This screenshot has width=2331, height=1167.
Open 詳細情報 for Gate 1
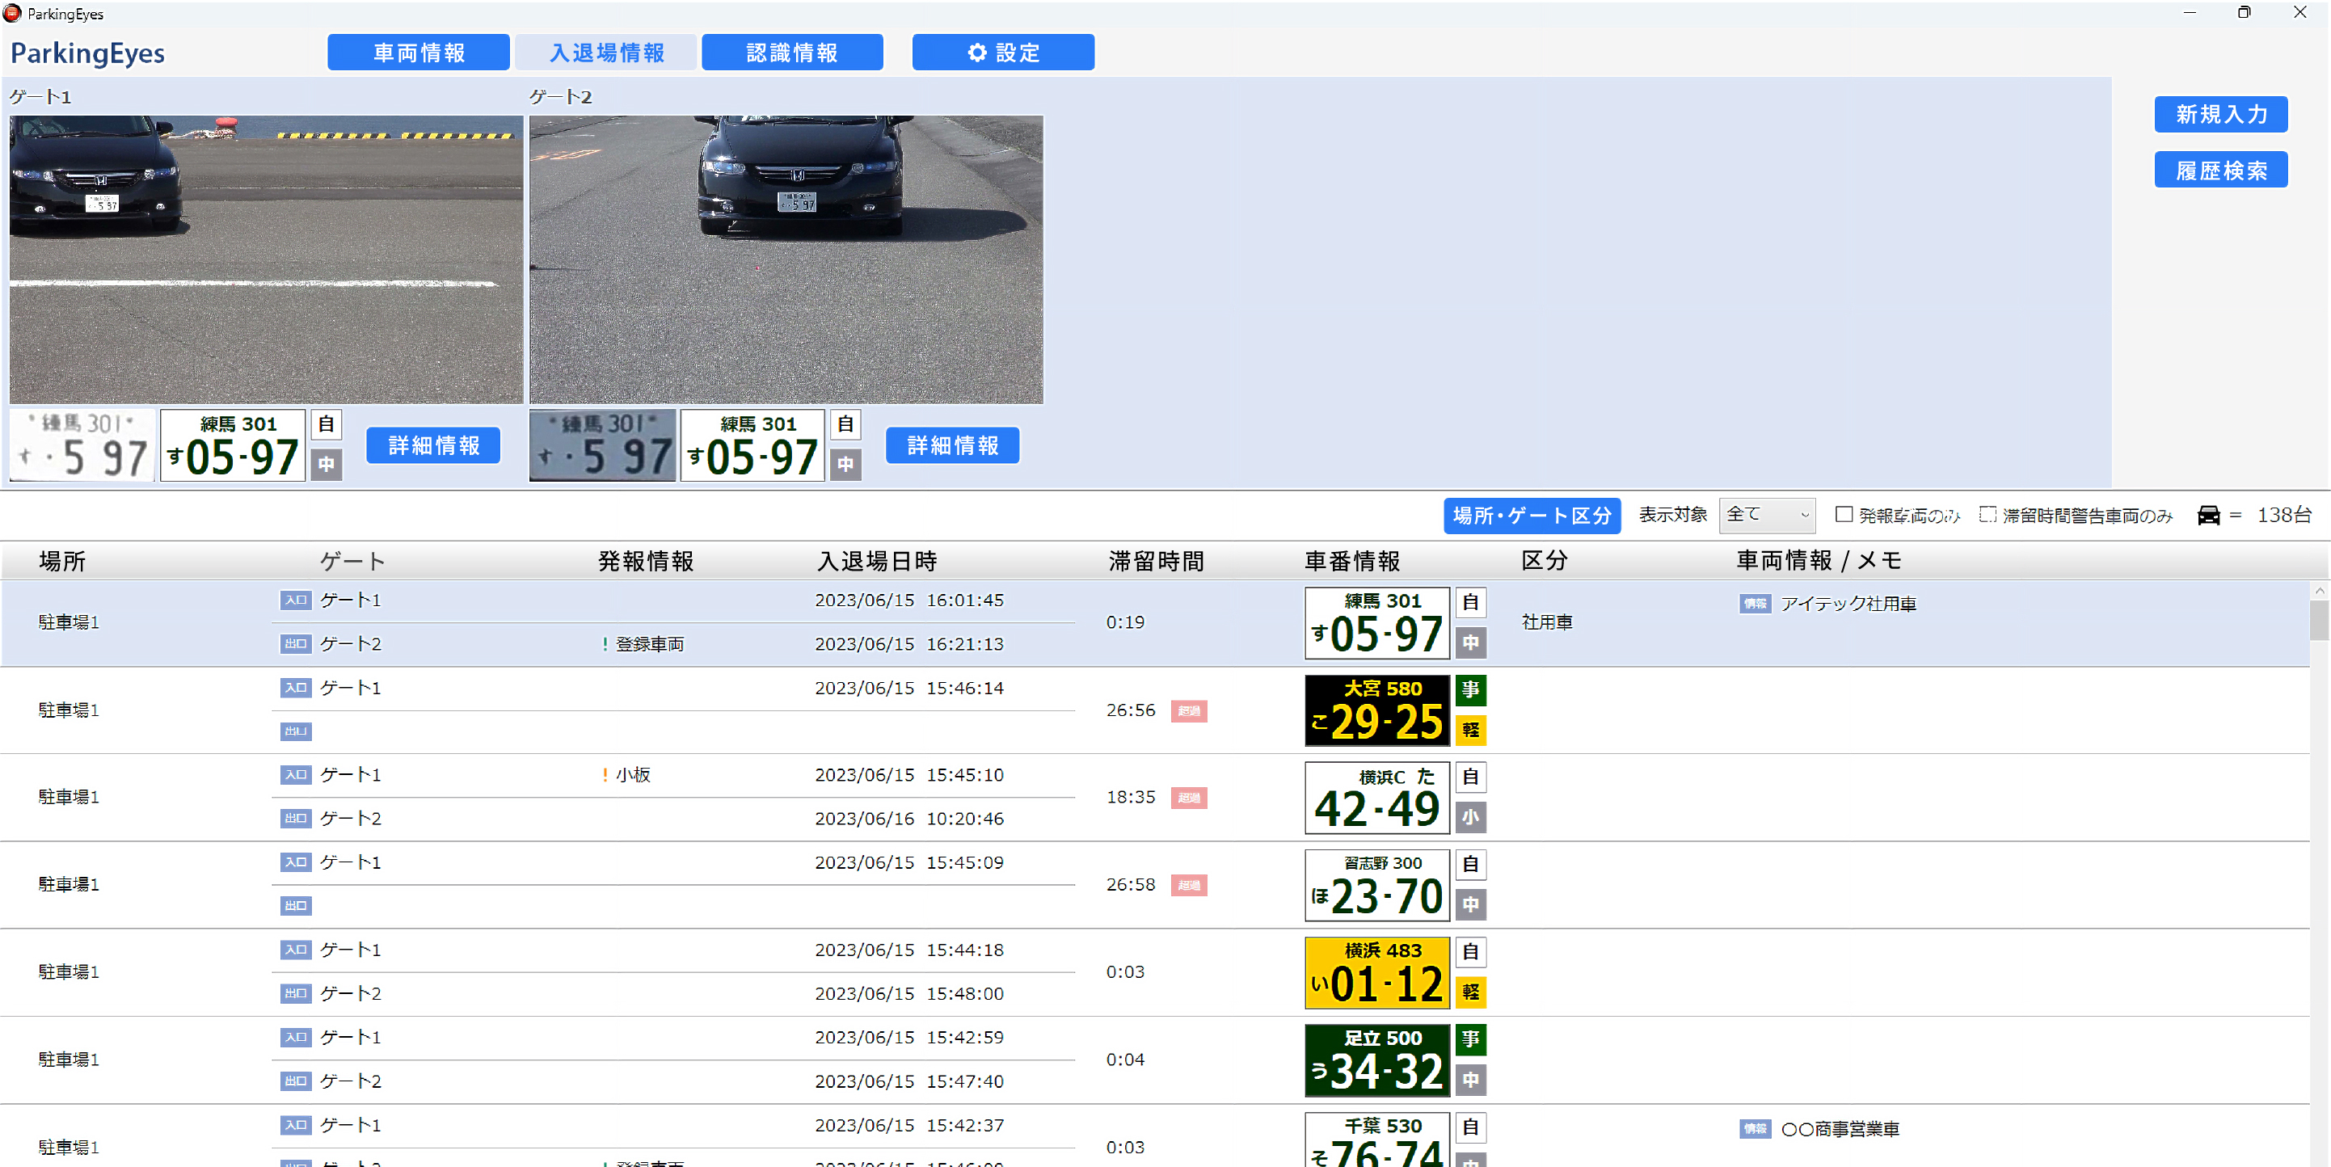point(433,445)
